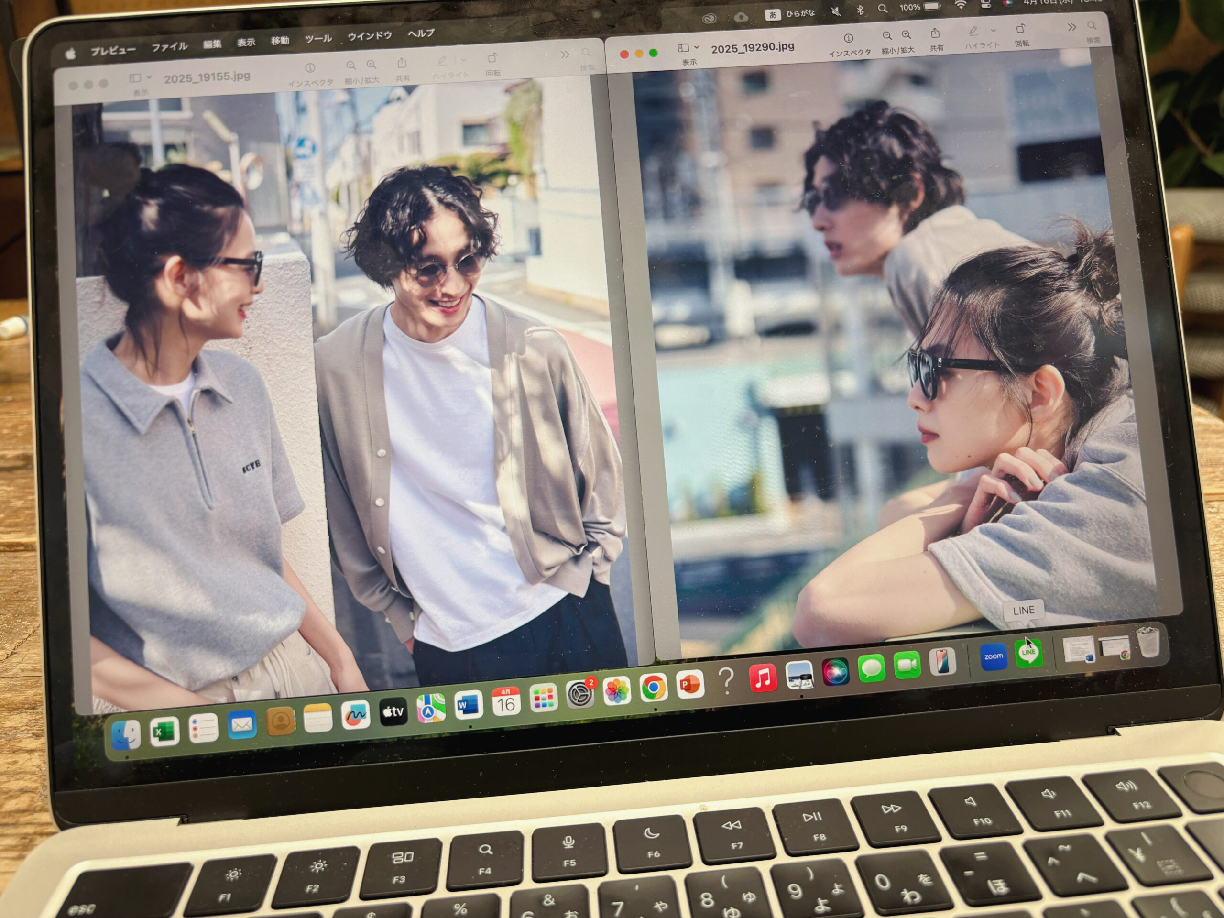Open Bluetooth status in the menu bar
This screenshot has width=1224, height=918.
(x=860, y=10)
